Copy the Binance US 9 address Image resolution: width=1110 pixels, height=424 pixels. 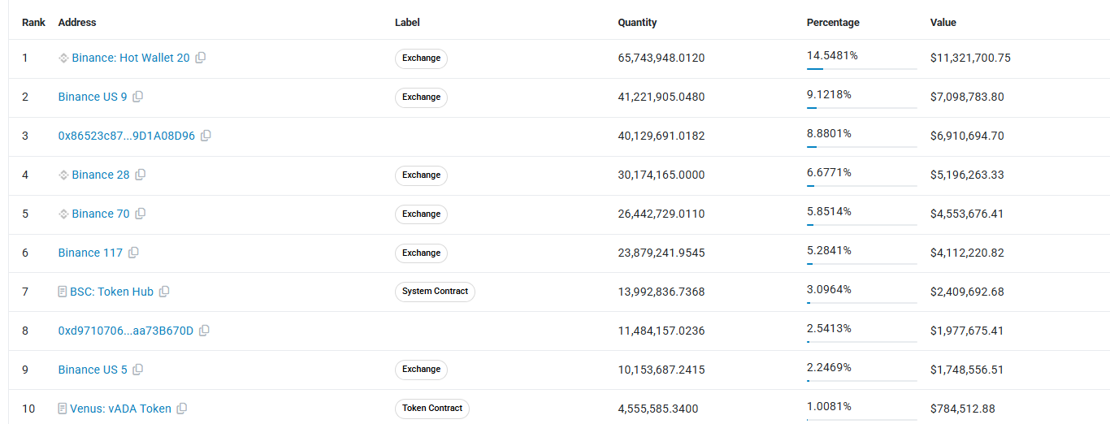coord(138,97)
